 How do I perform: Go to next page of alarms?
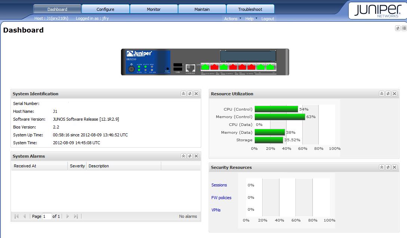pos(67,216)
